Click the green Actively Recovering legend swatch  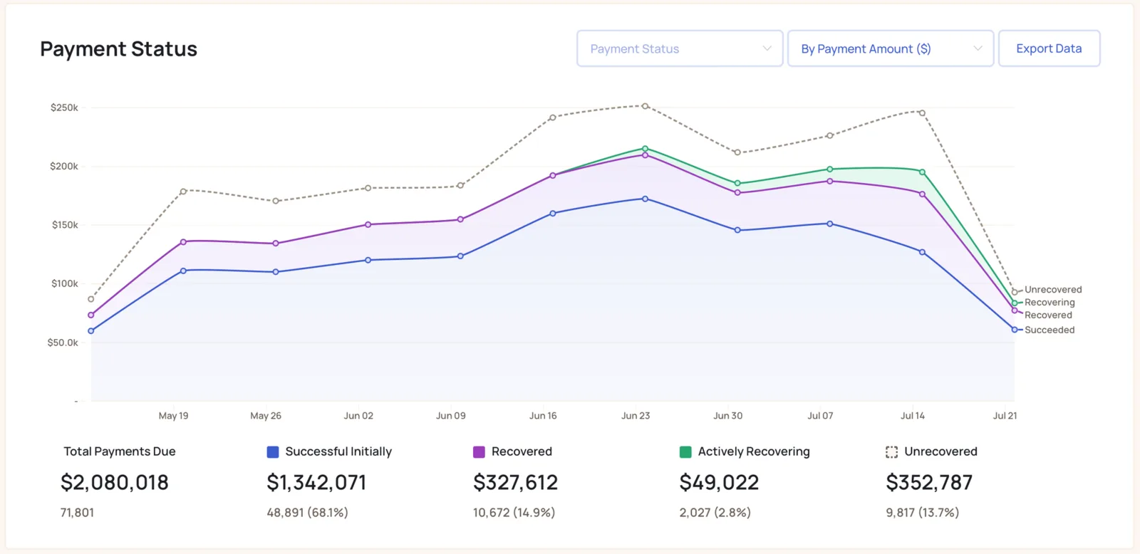[x=685, y=451]
